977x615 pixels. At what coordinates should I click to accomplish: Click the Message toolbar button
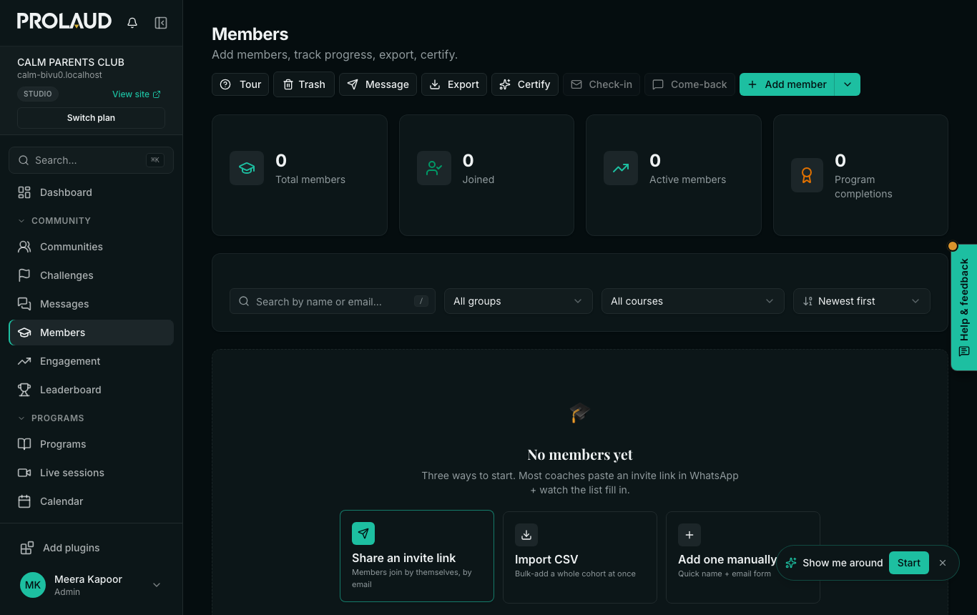(378, 84)
